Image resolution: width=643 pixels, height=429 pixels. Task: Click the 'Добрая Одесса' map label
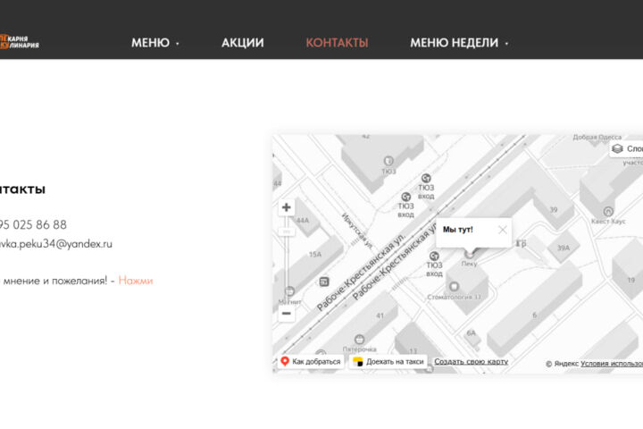click(x=597, y=137)
